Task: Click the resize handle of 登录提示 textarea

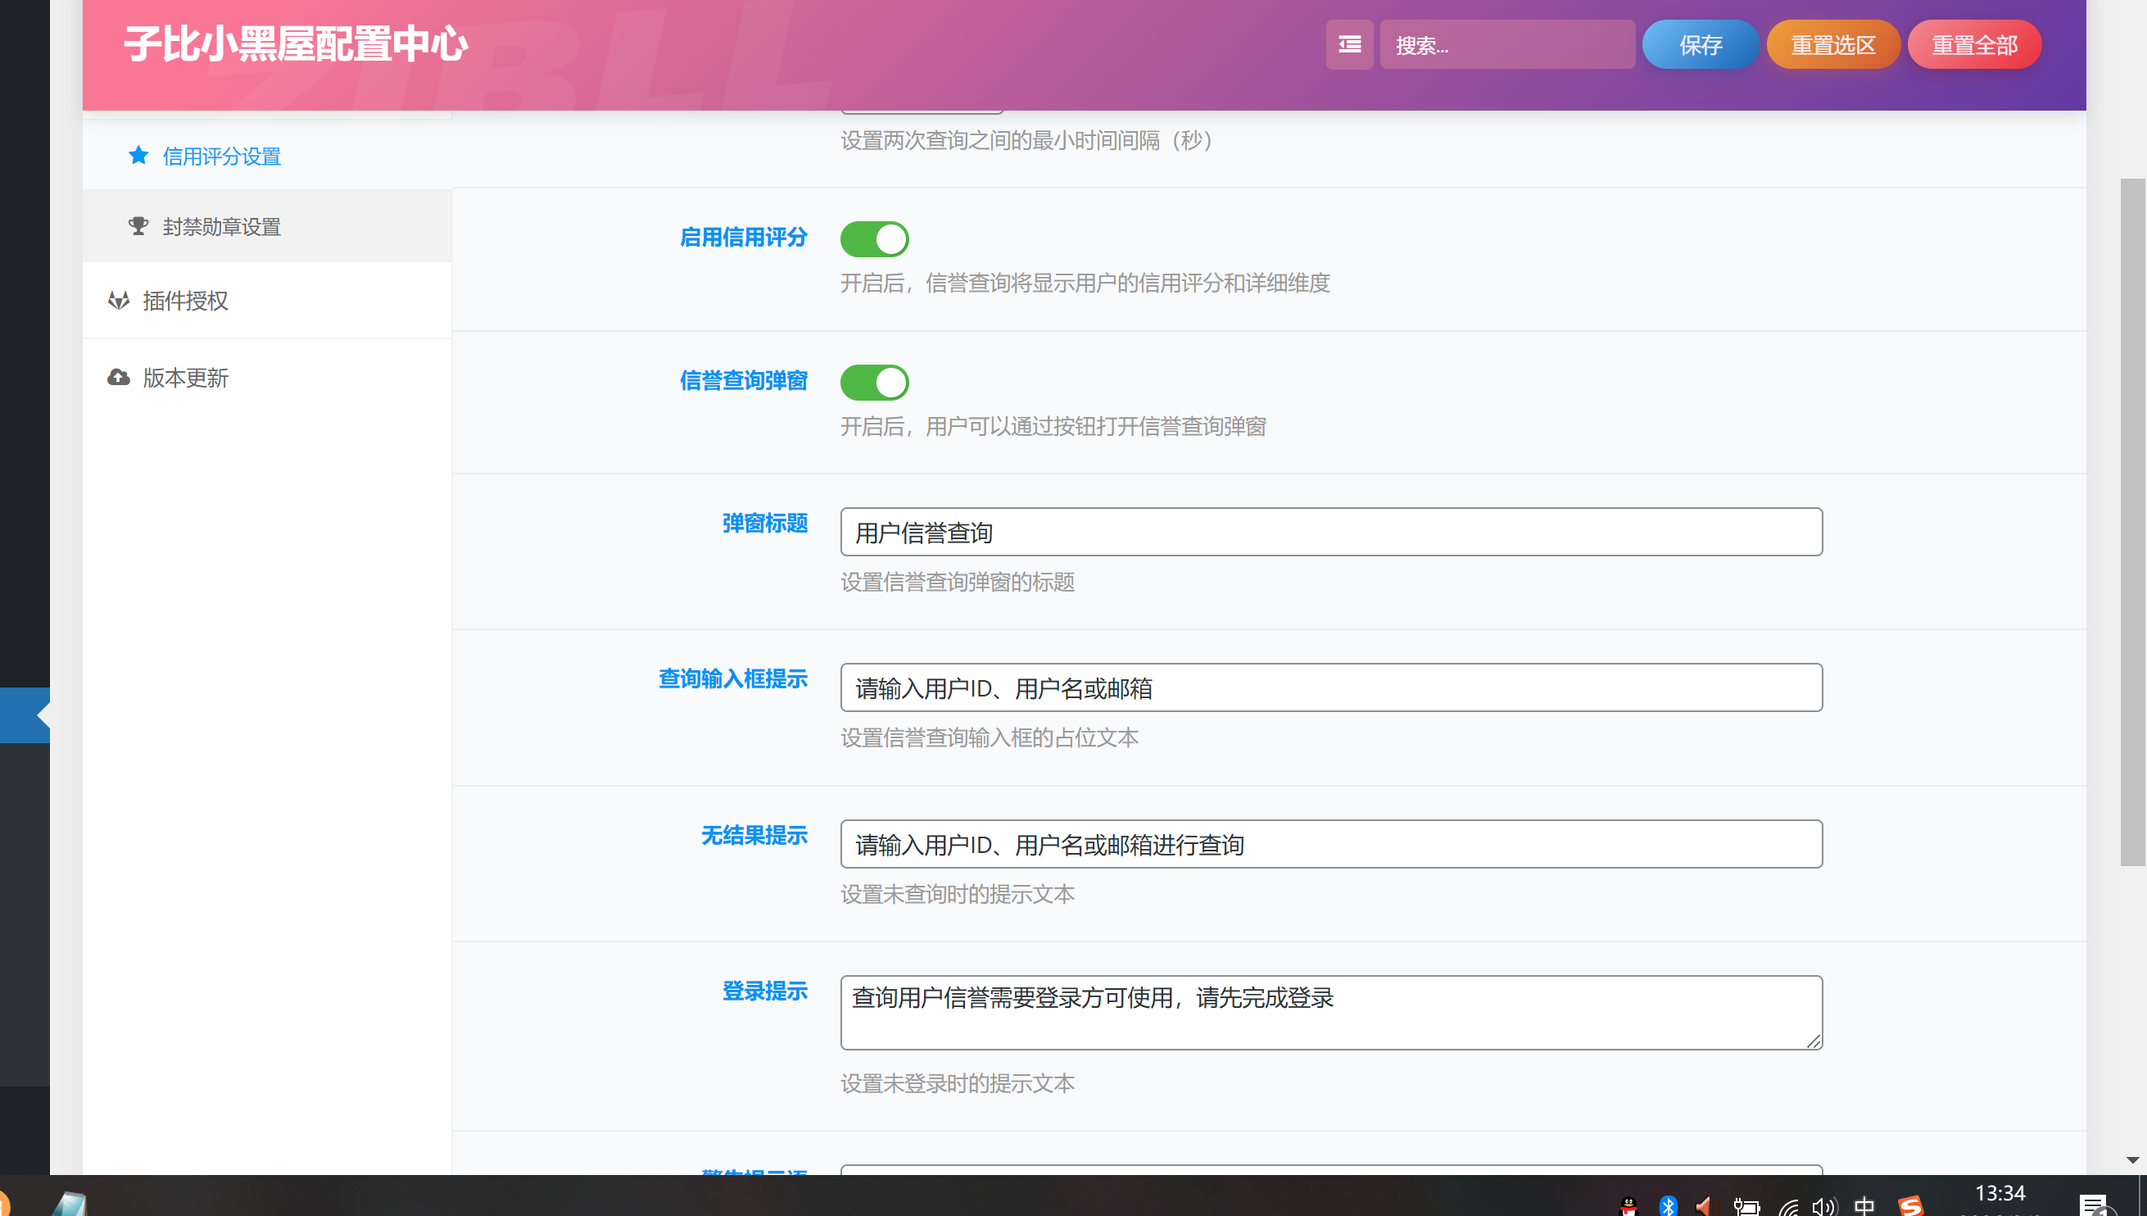Action: click(1813, 1041)
